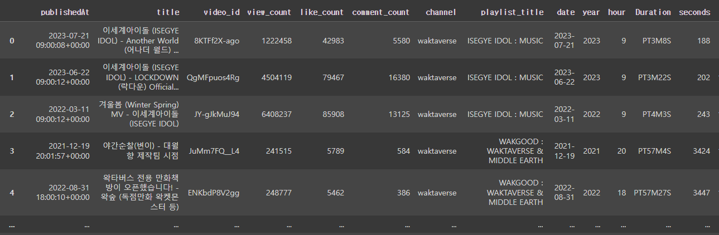Viewport: 719px width, 235px height.
Task: Click the seconds column header
Action: (x=694, y=12)
